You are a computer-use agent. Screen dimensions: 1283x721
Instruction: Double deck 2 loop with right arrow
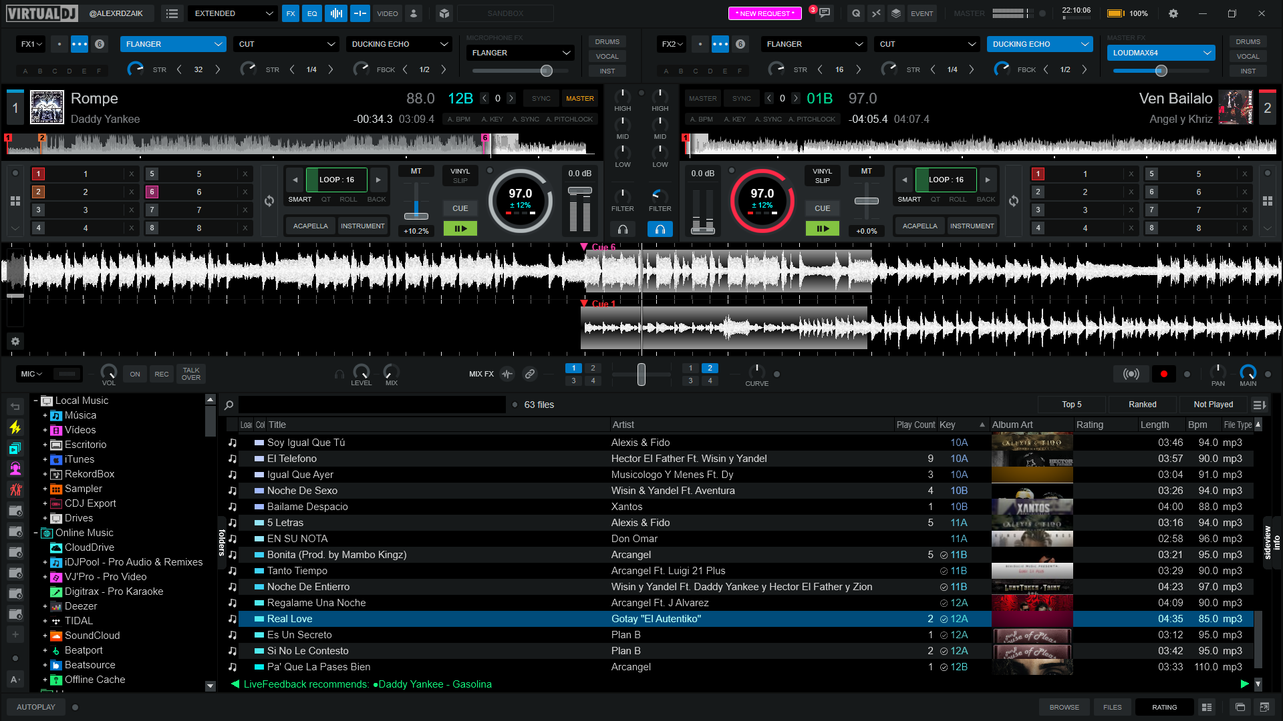coord(988,180)
